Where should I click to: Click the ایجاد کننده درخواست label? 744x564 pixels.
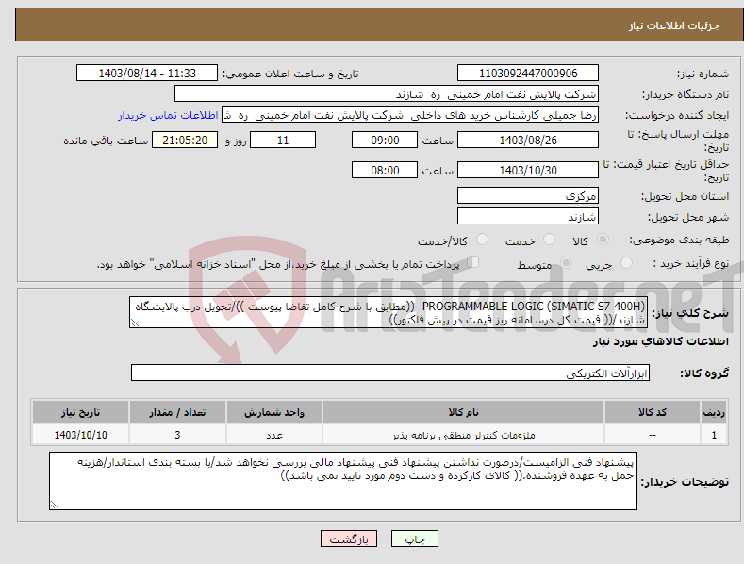(677, 116)
